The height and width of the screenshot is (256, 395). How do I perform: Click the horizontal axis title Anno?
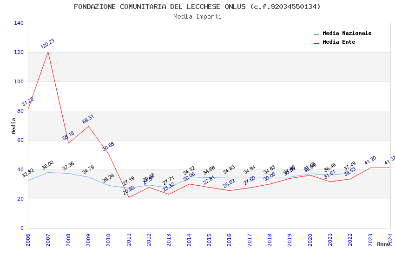383,244
